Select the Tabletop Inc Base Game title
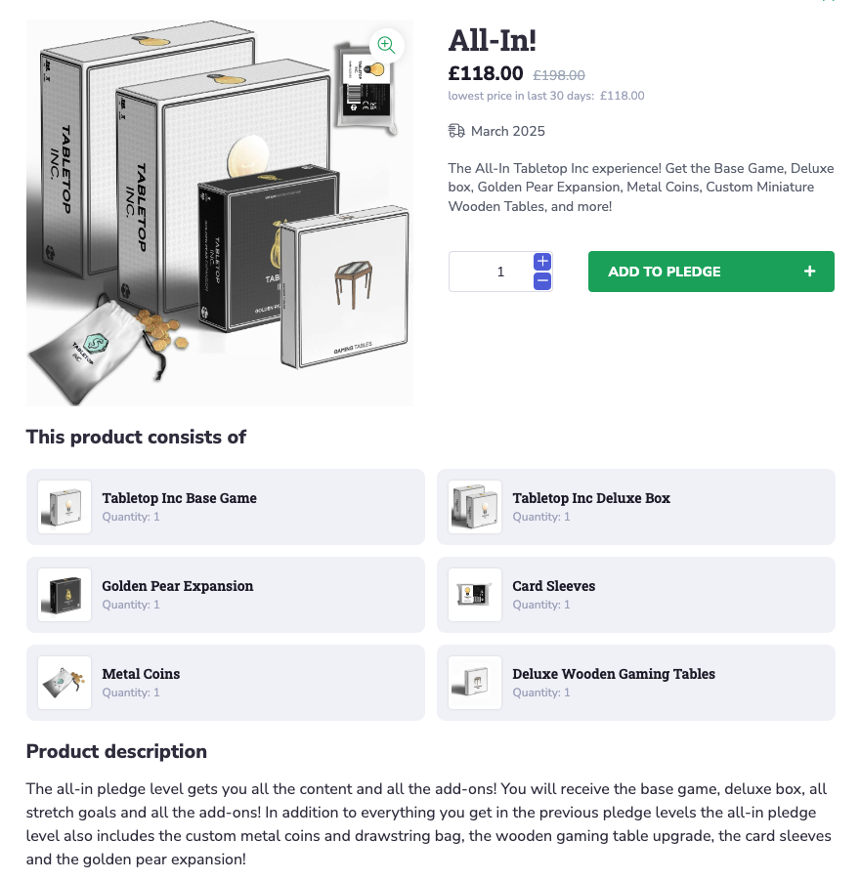The width and height of the screenshot is (861, 881). (x=180, y=498)
